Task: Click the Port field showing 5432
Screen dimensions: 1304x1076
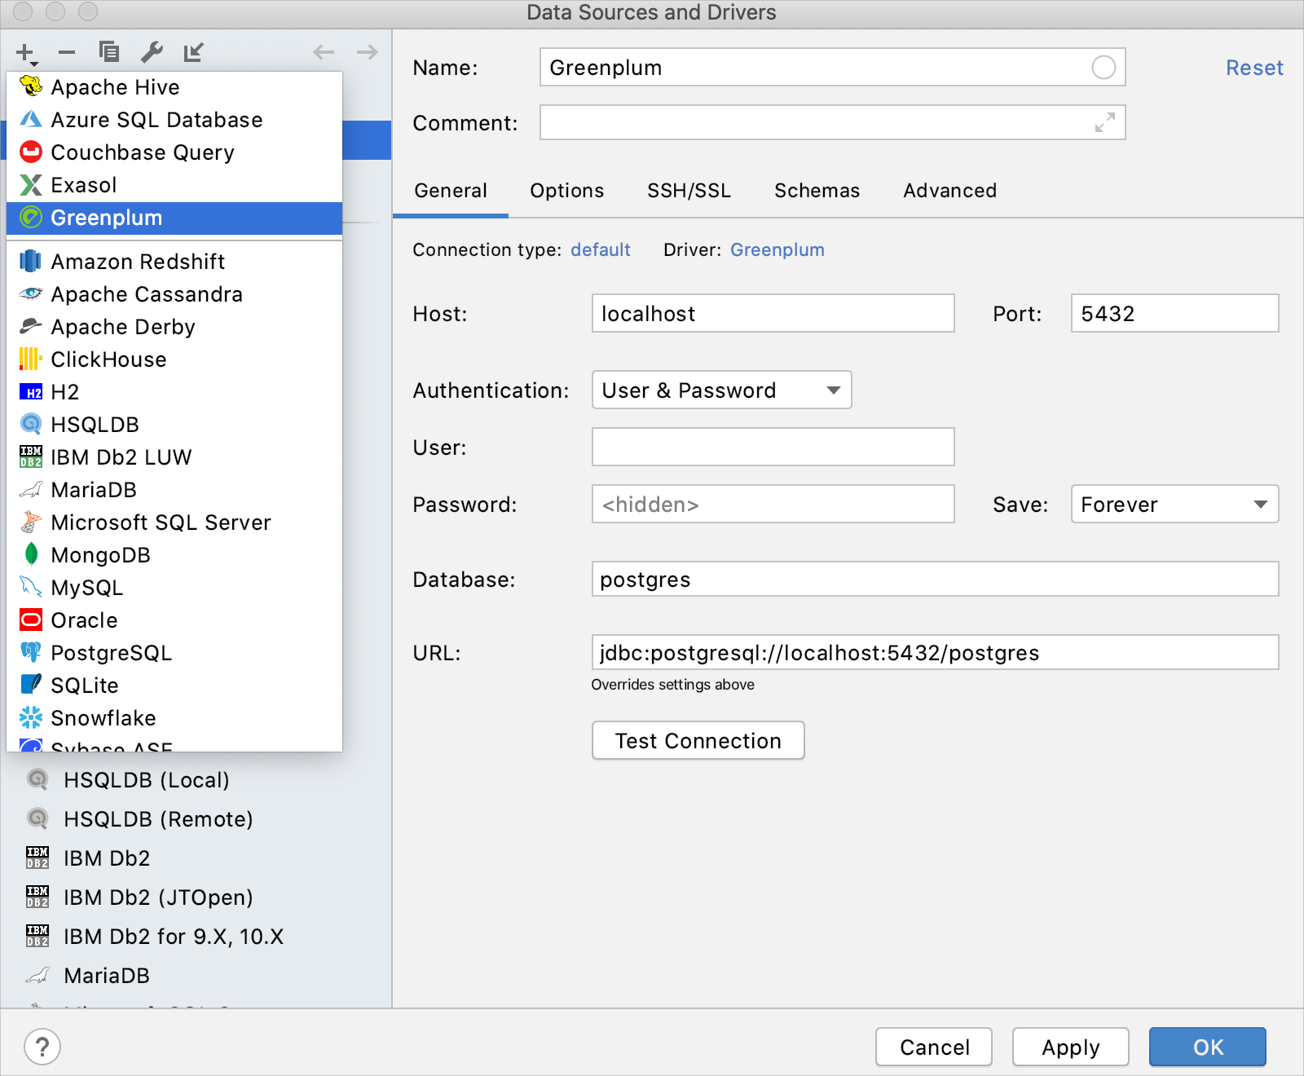Action: click(1174, 313)
